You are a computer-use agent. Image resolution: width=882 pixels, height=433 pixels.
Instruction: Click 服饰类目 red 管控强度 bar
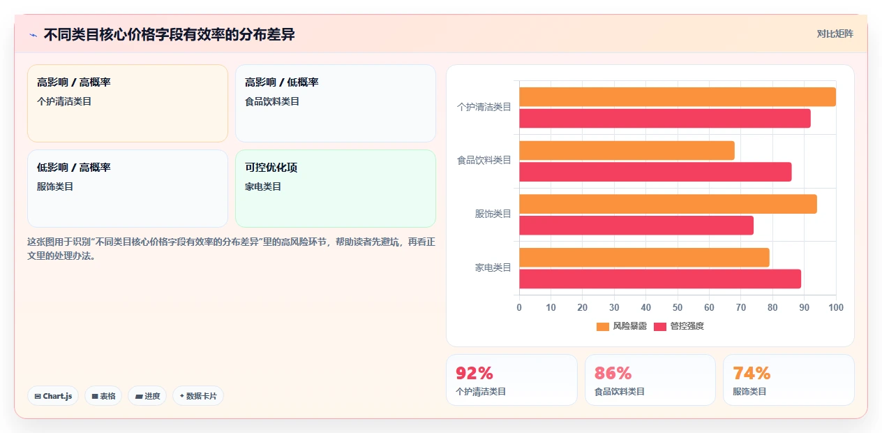636,226
